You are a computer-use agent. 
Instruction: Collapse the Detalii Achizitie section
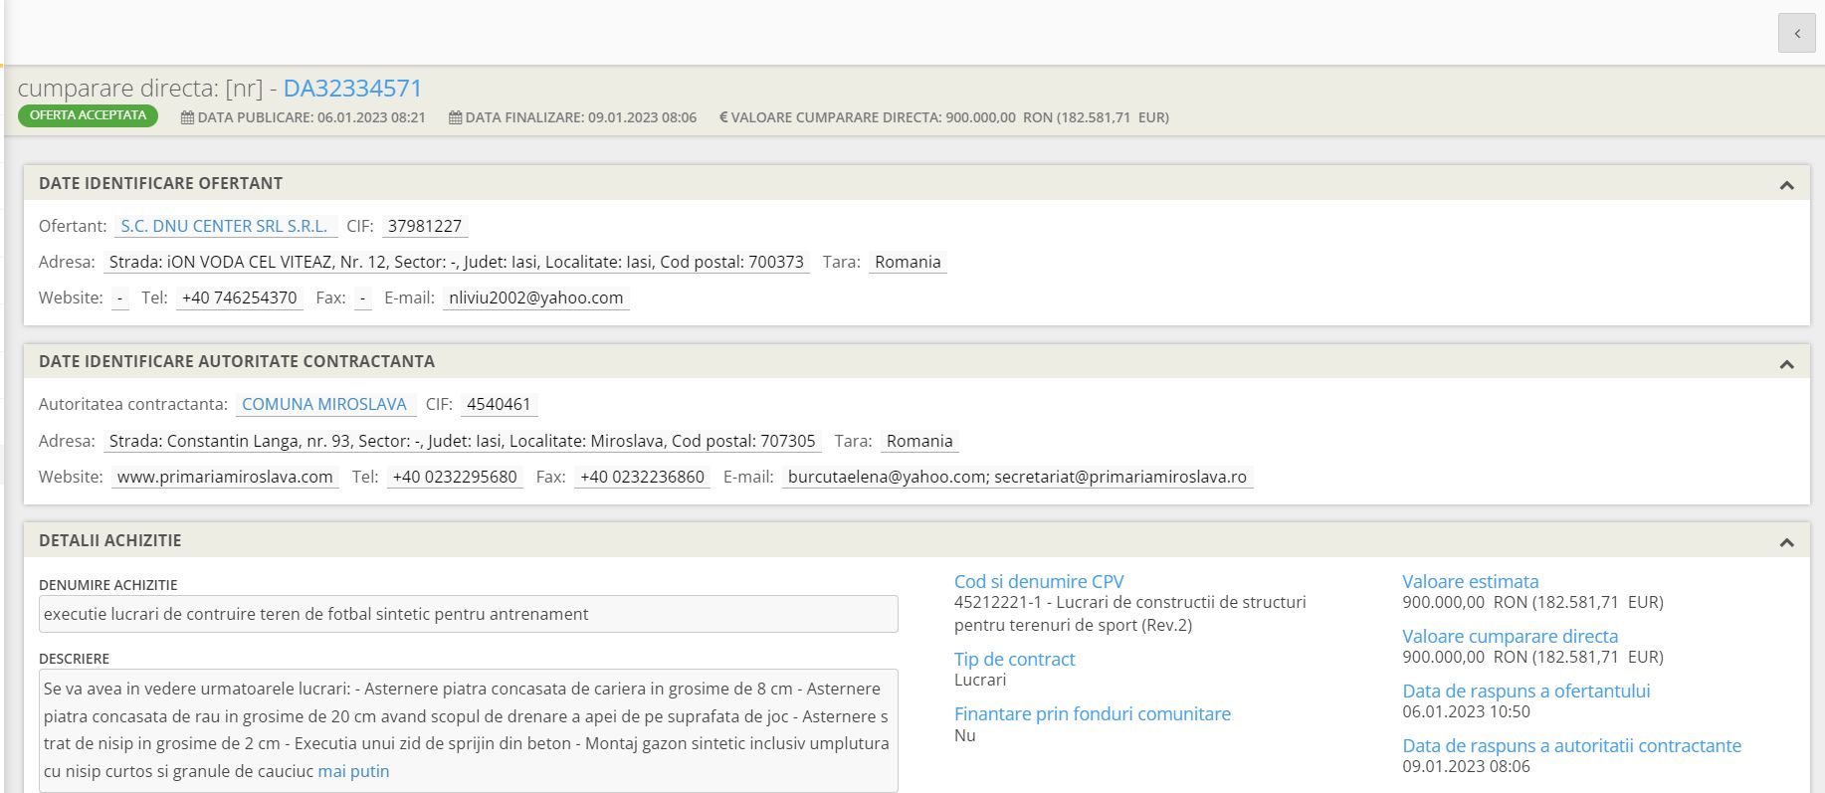click(x=1786, y=542)
